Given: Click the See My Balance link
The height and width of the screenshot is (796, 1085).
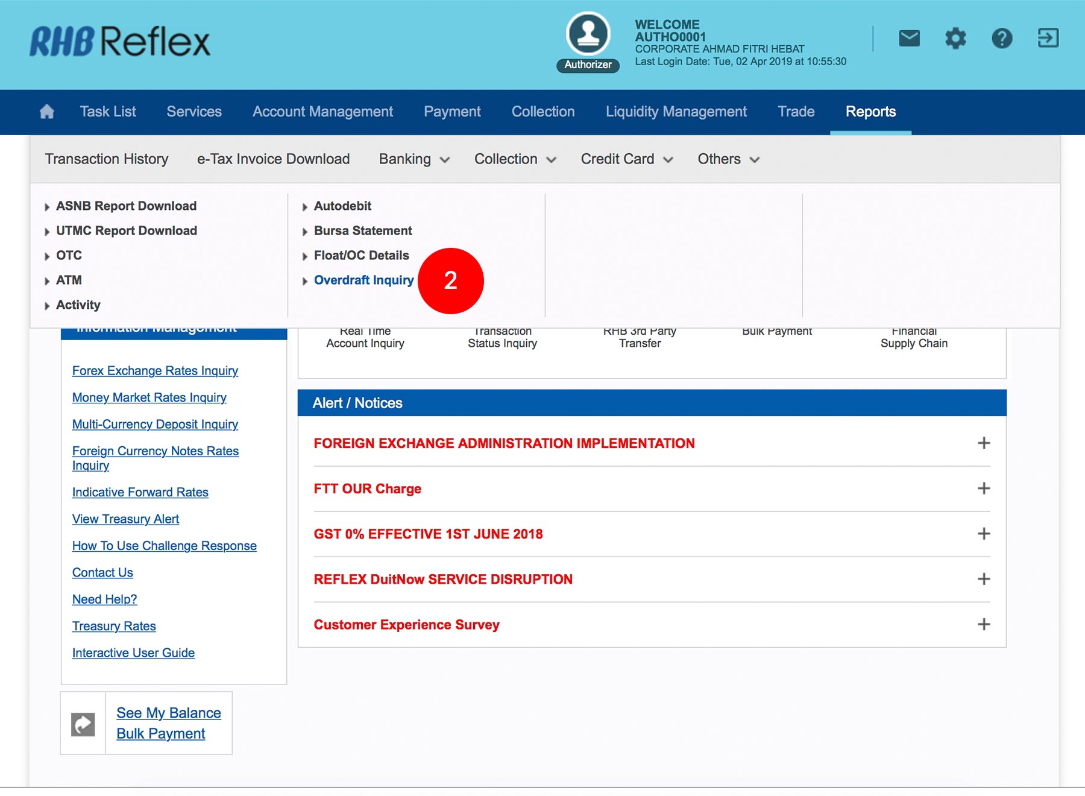Looking at the screenshot, I should click(x=169, y=713).
